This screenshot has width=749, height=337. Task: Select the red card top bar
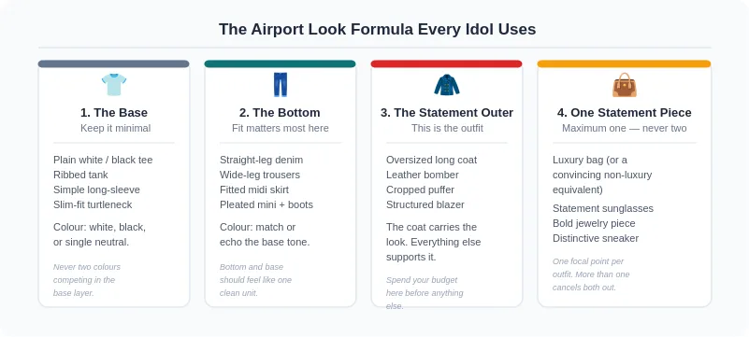pos(446,63)
